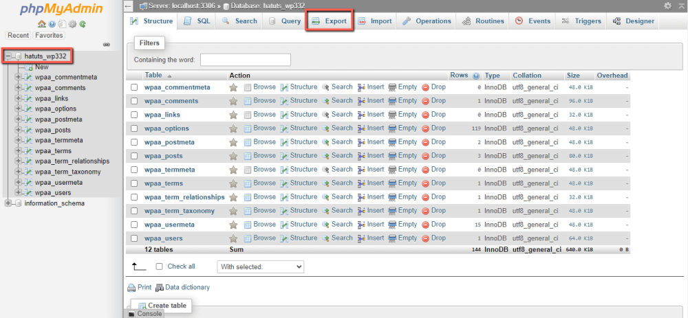Open the Export tab

pos(329,21)
